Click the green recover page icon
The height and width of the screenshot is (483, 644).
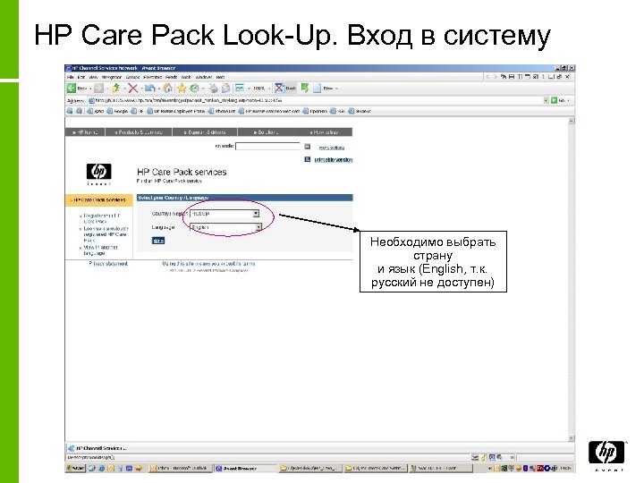(305, 88)
